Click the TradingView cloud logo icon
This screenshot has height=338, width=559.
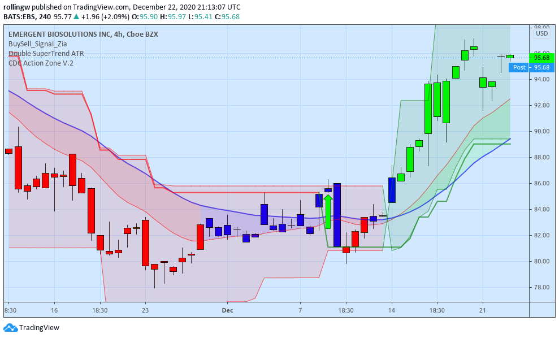(10, 327)
